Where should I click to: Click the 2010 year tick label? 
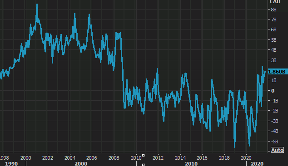click(136, 158)
